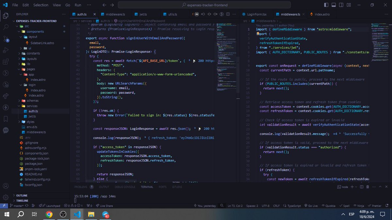Open the notifications bell in the status bar
Screen dimensions: 392x220
point(387,206)
